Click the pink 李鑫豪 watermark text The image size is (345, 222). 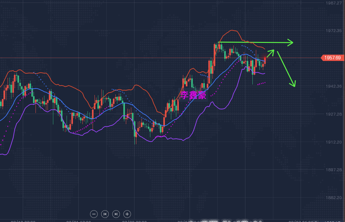click(x=193, y=95)
